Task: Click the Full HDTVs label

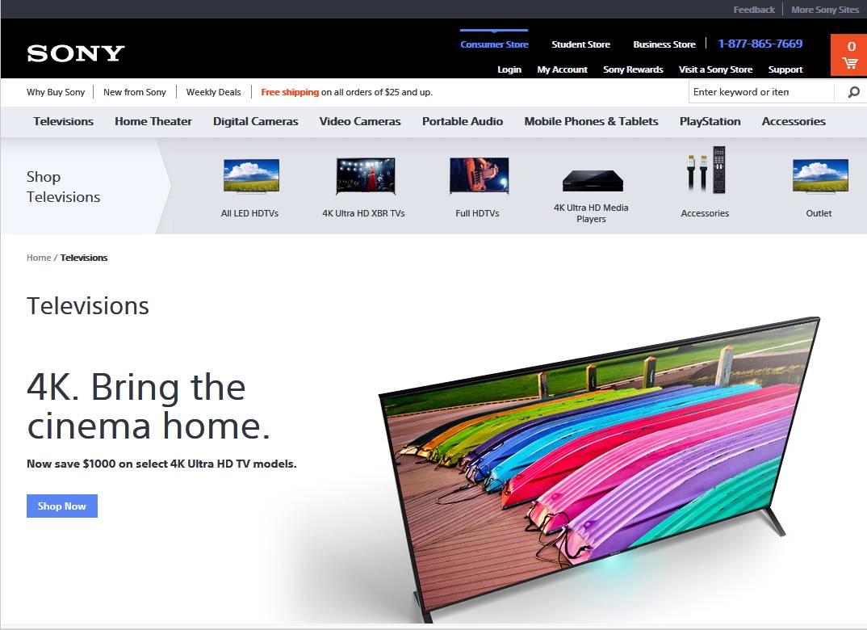Action: (x=477, y=213)
